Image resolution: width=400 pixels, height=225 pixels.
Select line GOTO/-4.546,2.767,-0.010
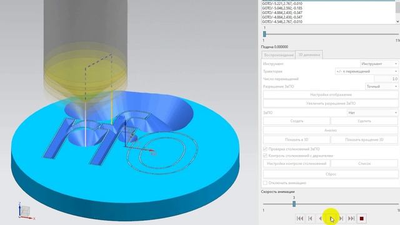click(282, 22)
